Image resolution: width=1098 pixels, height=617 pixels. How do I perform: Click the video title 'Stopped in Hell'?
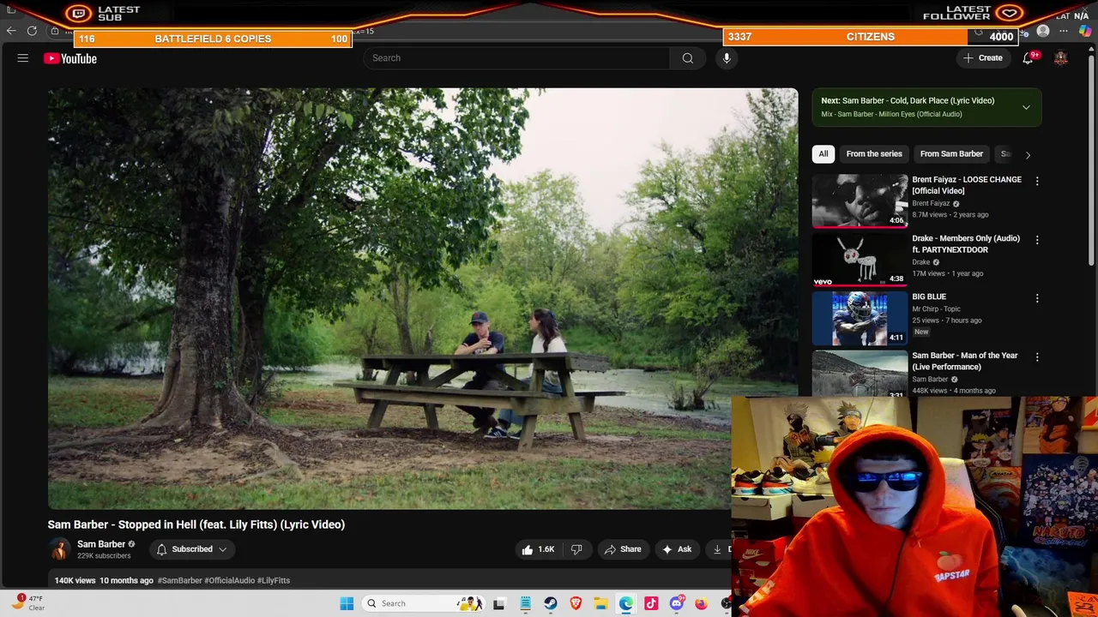[196, 524]
